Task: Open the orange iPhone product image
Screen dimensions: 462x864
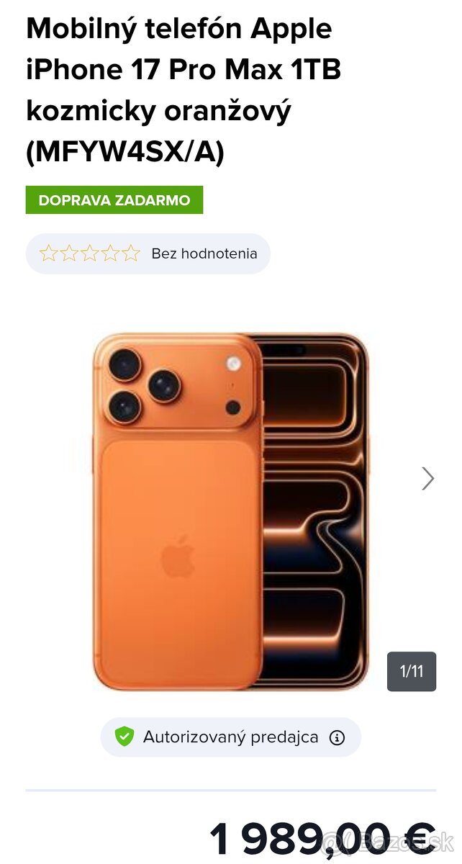Action: click(x=231, y=512)
